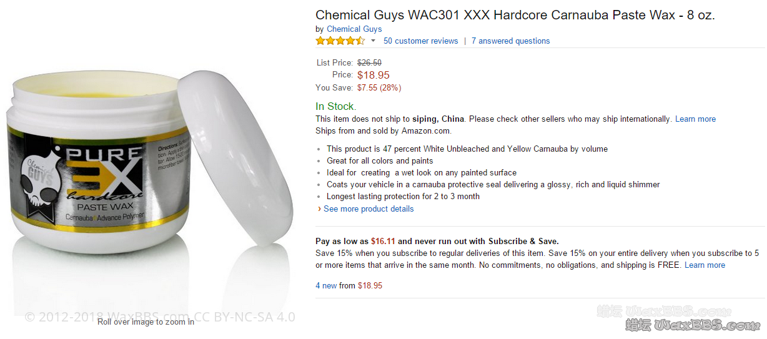Click the product title heading
This screenshot has height=339, width=767.
pyautogui.click(x=515, y=15)
